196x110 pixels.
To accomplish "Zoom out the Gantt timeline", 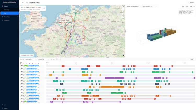I will (57, 59).
